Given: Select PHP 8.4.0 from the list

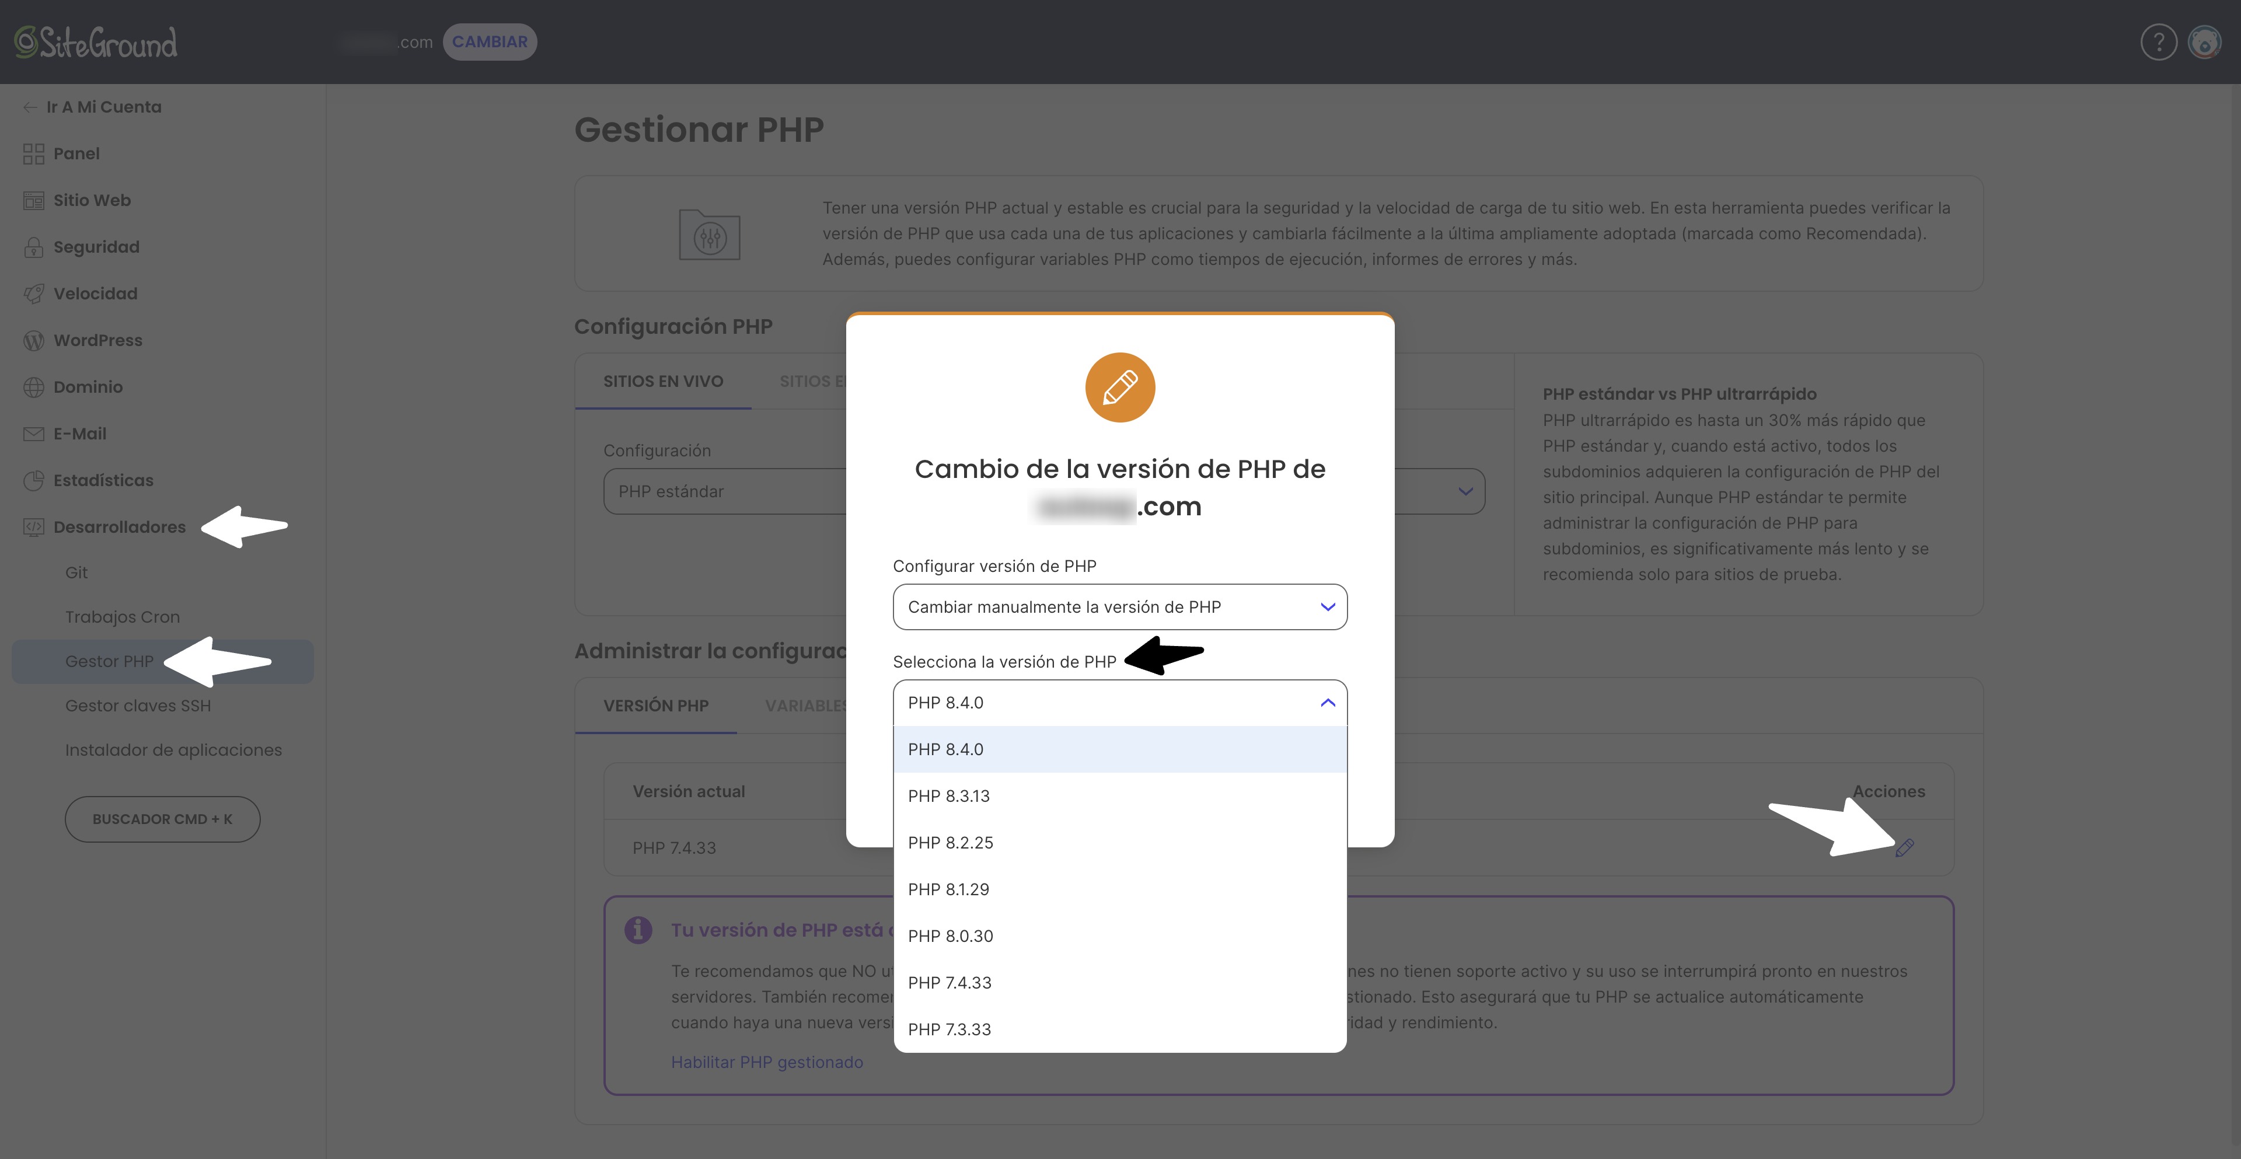Looking at the screenshot, I should pos(1120,749).
